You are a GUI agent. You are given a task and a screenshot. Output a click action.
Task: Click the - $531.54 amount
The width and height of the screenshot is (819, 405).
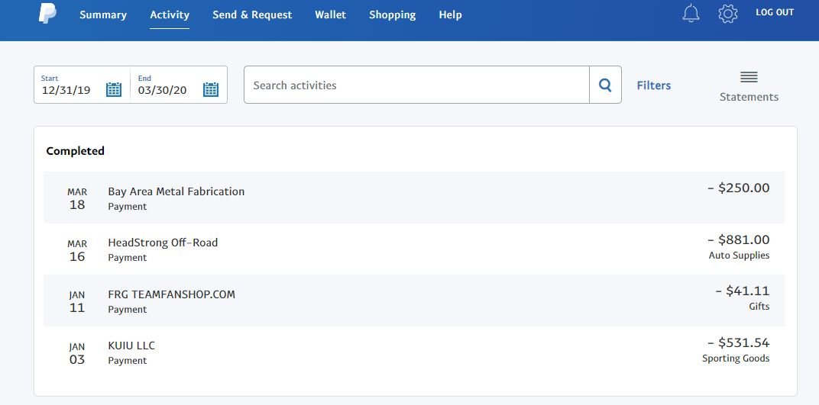click(x=739, y=342)
